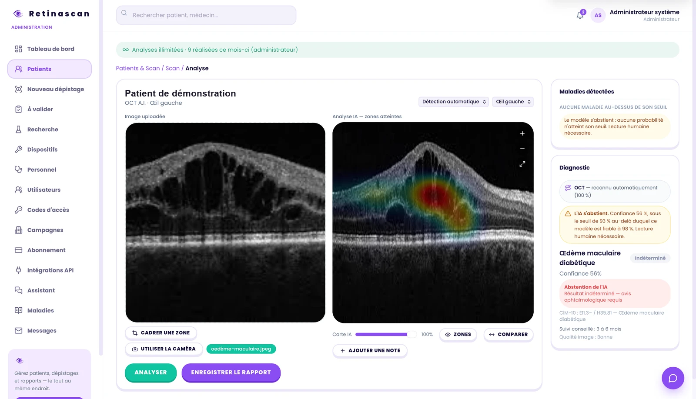Click AJOUTER UNE NOTE button
Image resolution: width=696 pixels, height=399 pixels.
pyautogui.click(x=370, y=351)
